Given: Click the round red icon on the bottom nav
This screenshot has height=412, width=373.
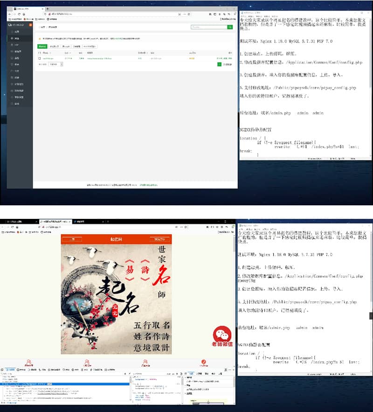Looking at the screenshot, I should click(203, 363).
